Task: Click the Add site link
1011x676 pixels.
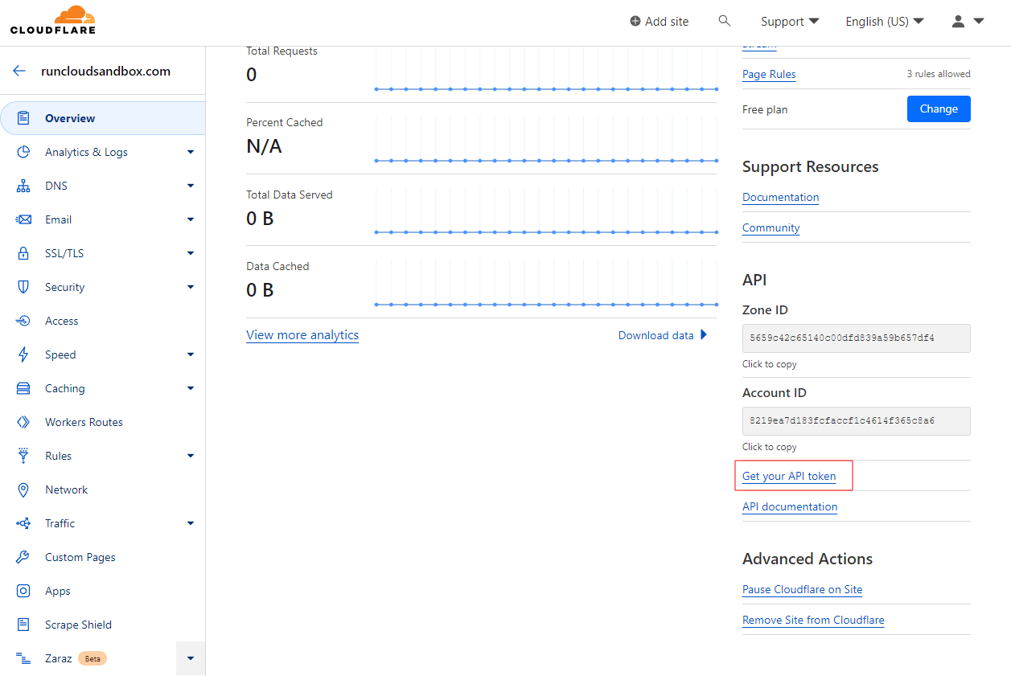Action: (660, 22)
